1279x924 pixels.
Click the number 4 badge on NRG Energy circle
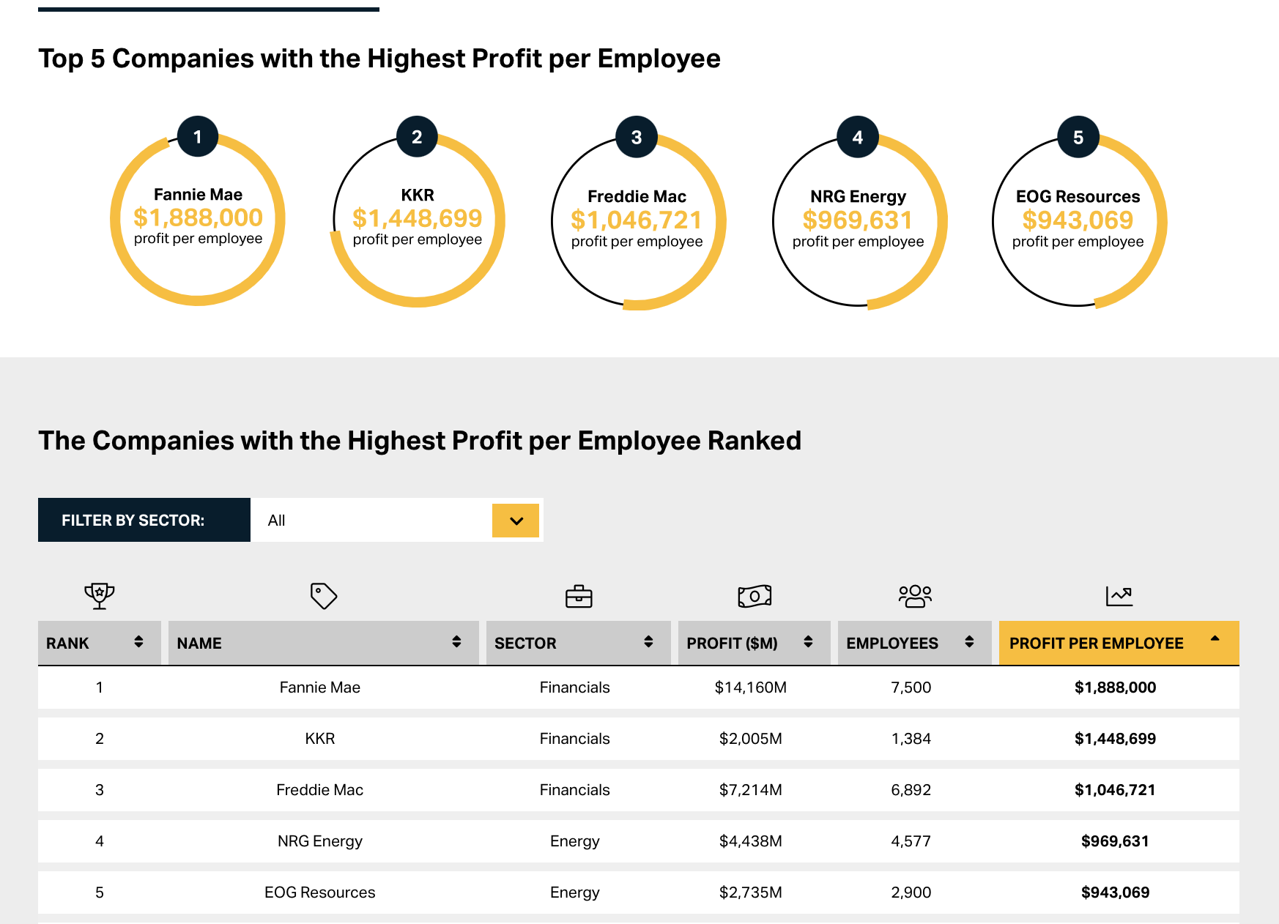tap(858, 137)
